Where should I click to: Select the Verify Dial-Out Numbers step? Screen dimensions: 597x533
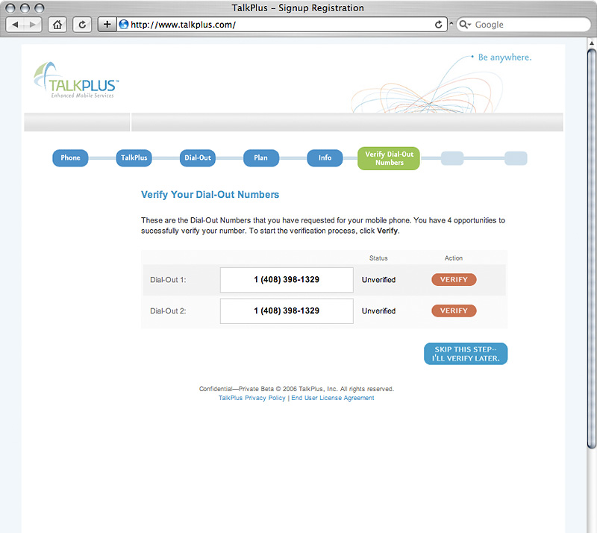[389, 158]
